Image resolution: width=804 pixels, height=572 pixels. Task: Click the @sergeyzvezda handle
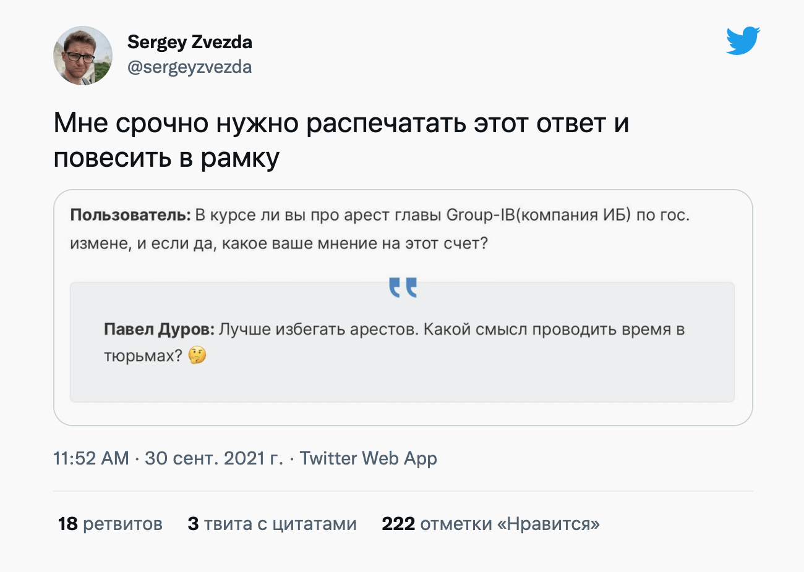(x=189, y=67)
